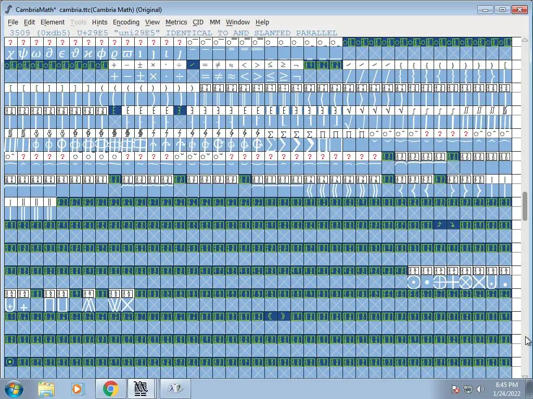This screenshot has width=533, height=399.
Task: Open the Encoding menu
Action: click(126, 22)
